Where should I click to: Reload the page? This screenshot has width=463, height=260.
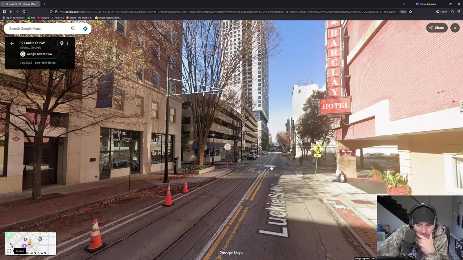click(24, 12)
